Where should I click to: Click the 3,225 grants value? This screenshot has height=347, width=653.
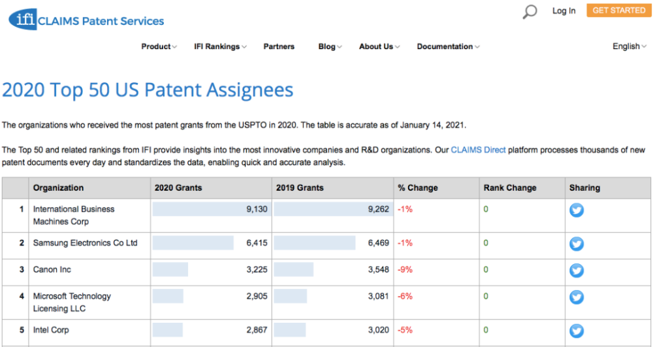pyautogui.click(x=257, y=269)
